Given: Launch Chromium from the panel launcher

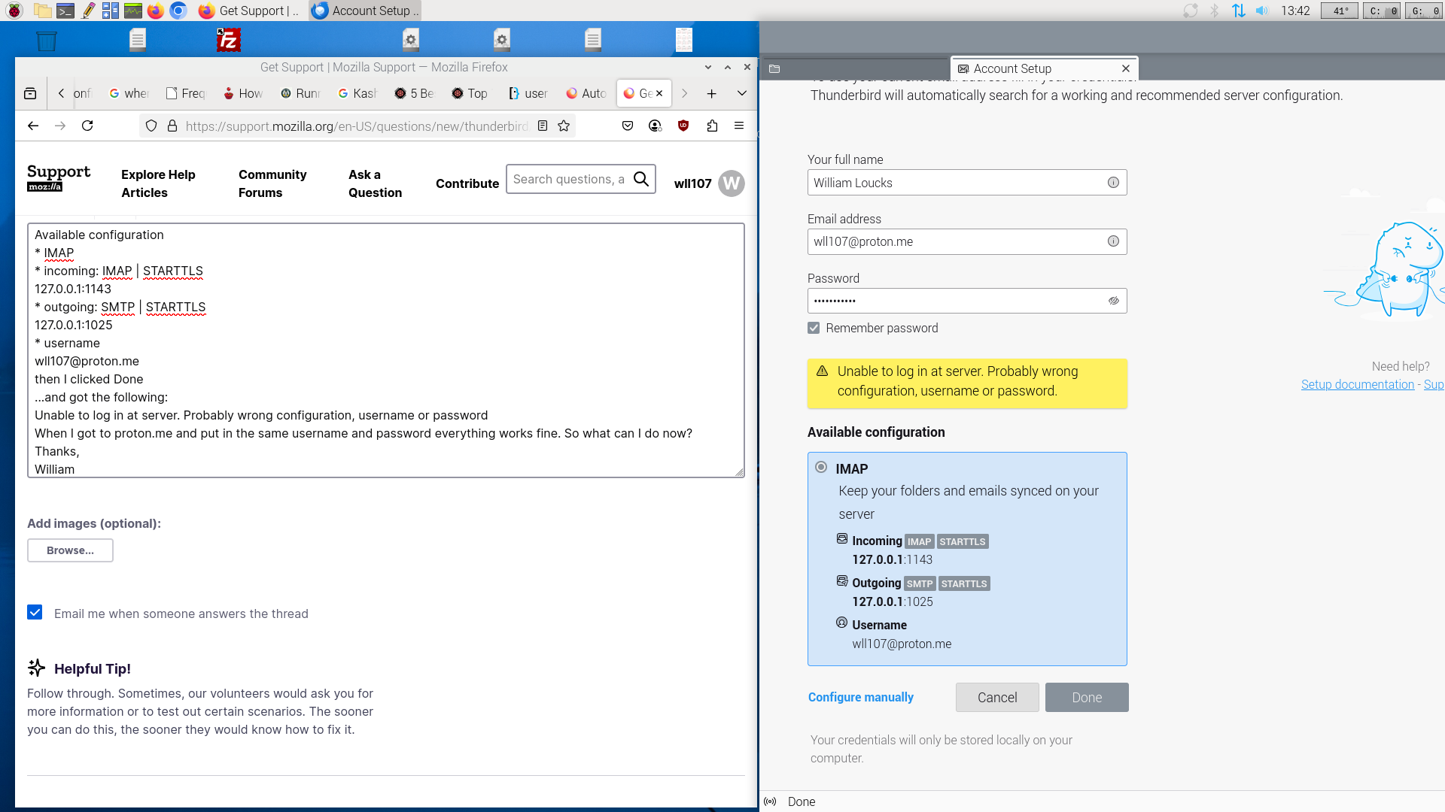Looking at the screenshot, I should [x=178, y=11].
